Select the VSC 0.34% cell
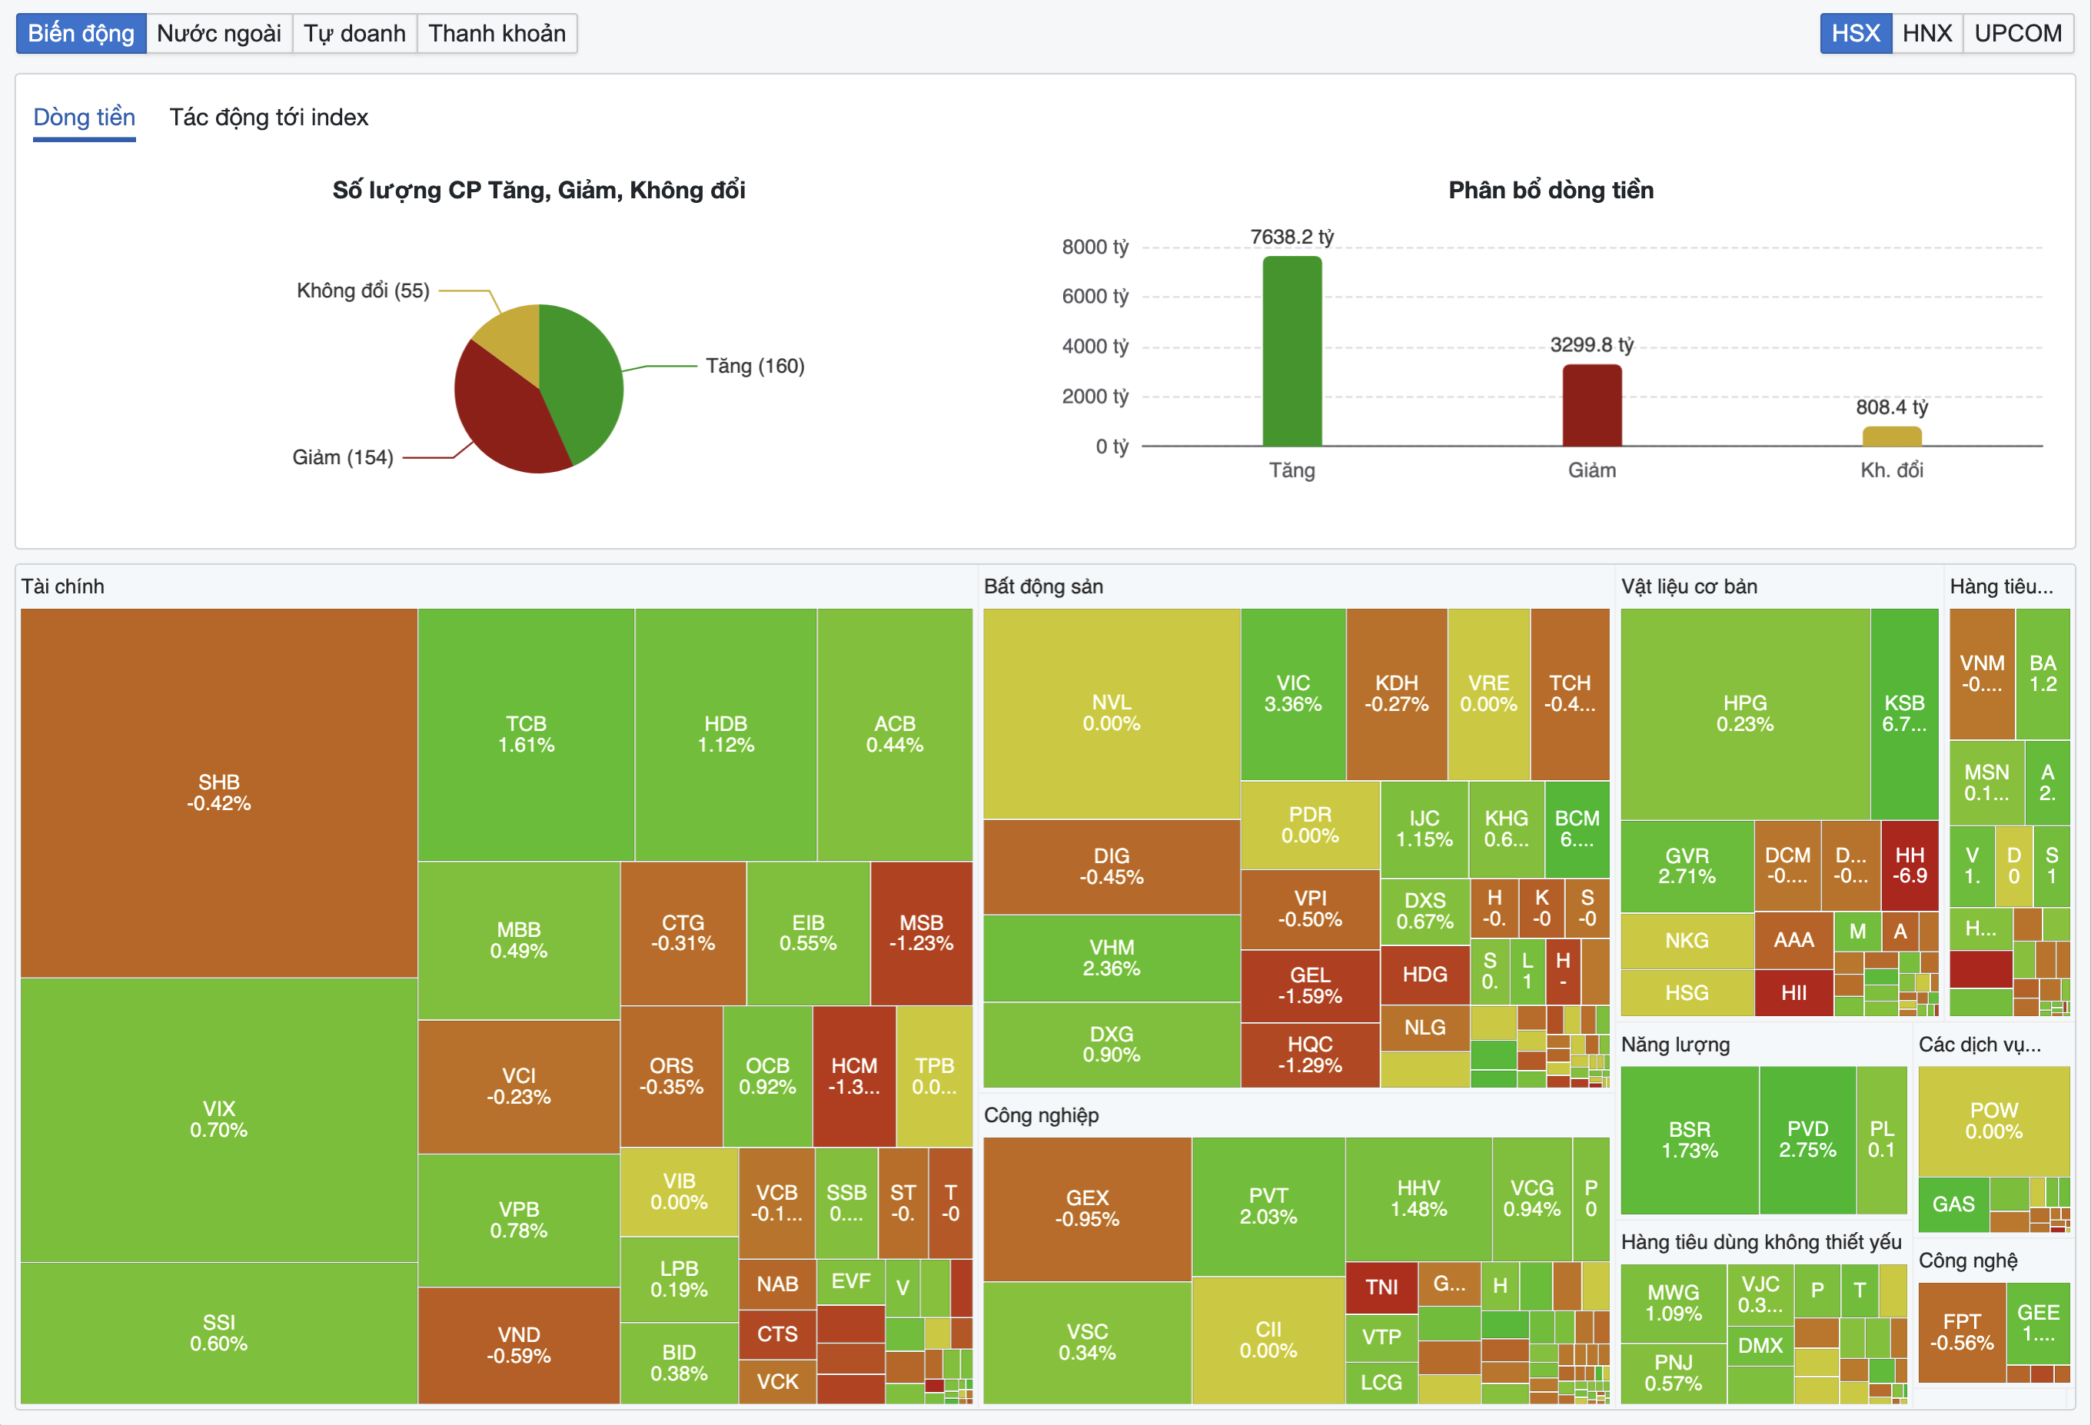Image resolution: width=2091 pixels, height=1425 pixels. 1087,1342
